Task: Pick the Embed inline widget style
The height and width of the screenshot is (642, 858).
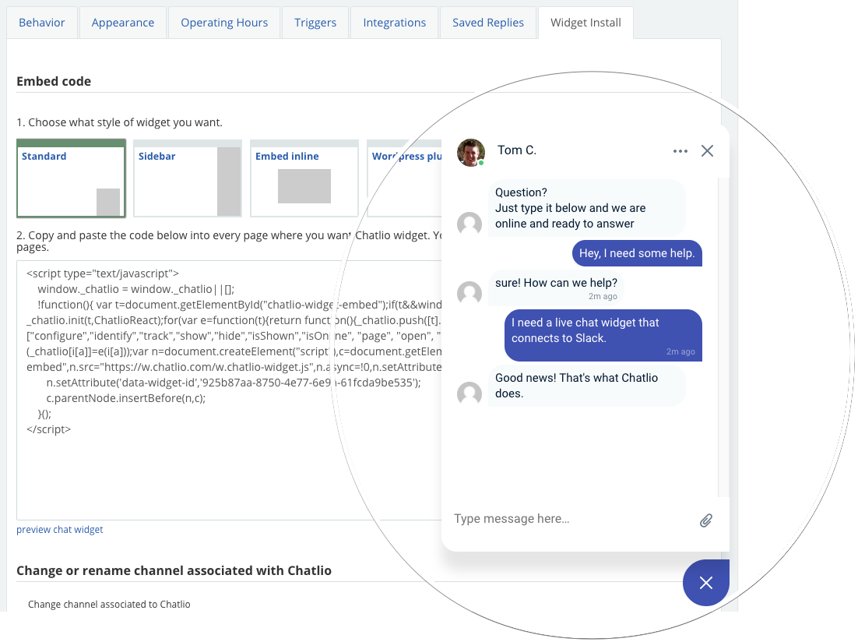Action: pyautogui.click(x=304, y=178)
